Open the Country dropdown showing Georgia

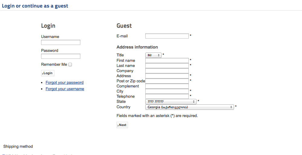[189, 107]
